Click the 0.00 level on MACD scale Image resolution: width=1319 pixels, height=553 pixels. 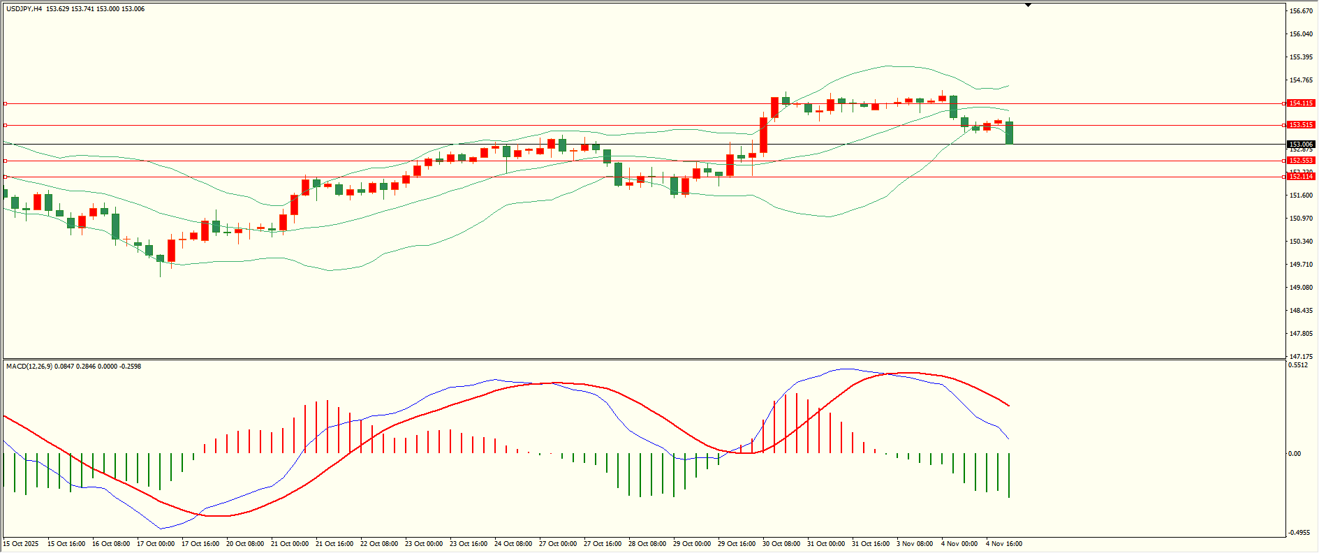click(x=1294, y=454)
